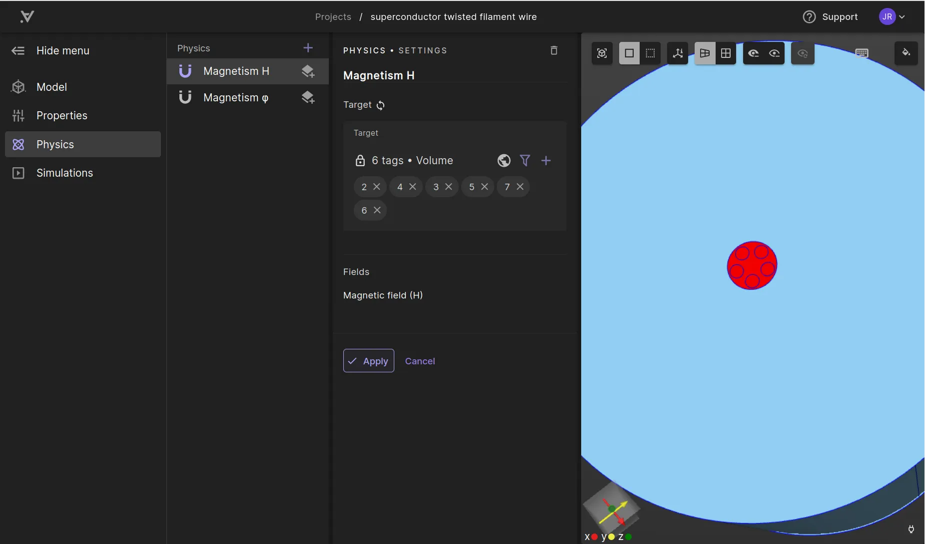The height and width of the screenshot is (544, 925).
Task: Open the Properties section
Action: (x=83, y=115)
